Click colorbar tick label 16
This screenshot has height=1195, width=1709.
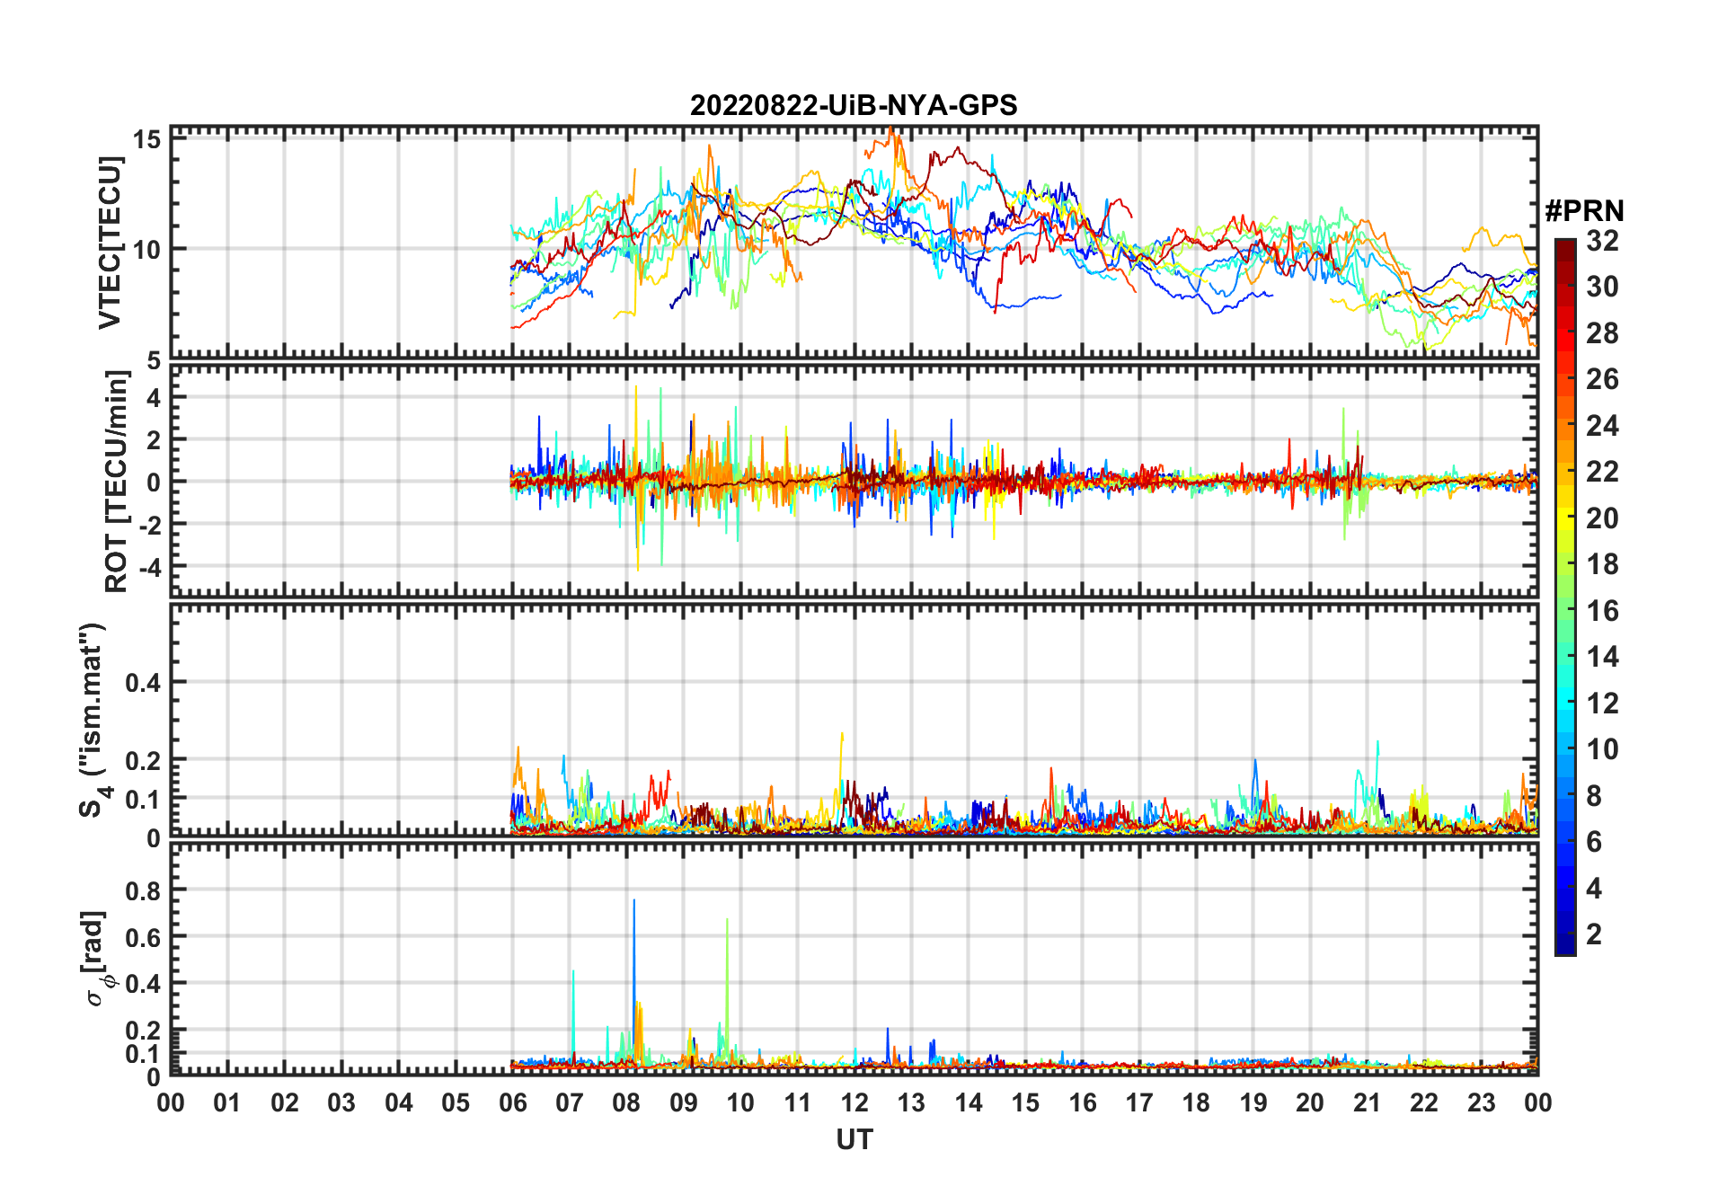pyautogui.click(x=1602, y=611)
